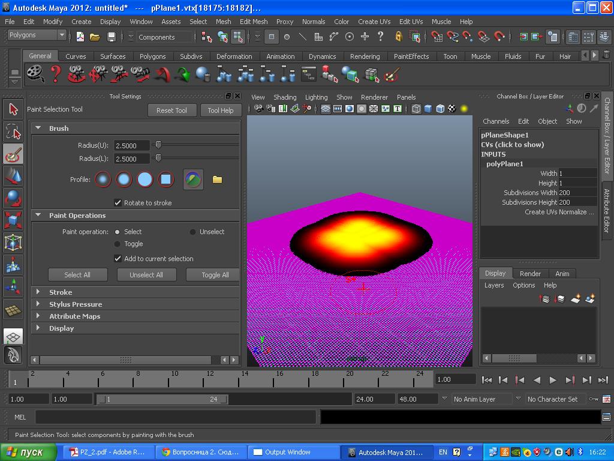This screenshot has width=614, height=461.
Task: Click the play forward button
Action: pyautogui.click(x=553, y=379)
